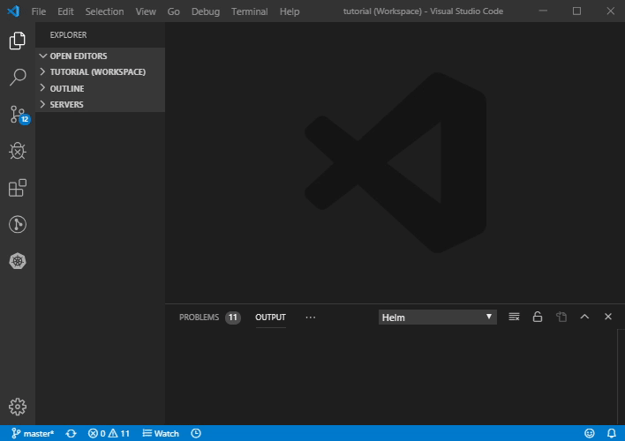Expand the Servers section
Screen dimensions: 625x441
[x=100, y=104]
